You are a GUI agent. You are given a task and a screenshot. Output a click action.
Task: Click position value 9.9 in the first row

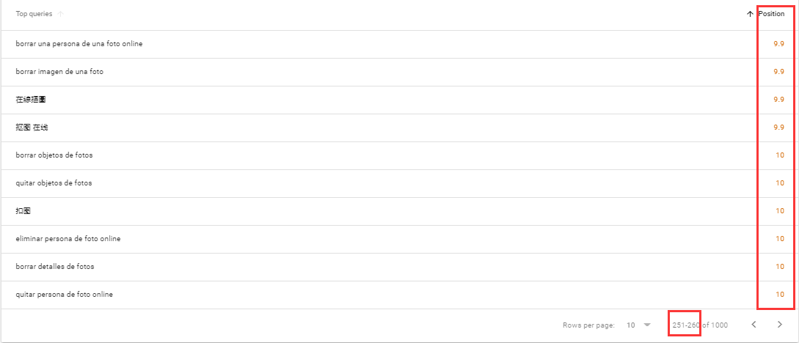[778, 44]
